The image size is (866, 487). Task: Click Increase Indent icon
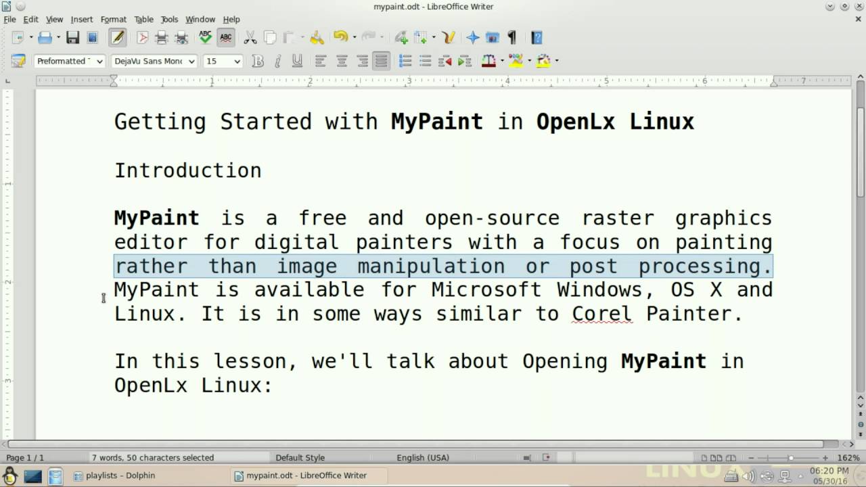coord(464,61)
